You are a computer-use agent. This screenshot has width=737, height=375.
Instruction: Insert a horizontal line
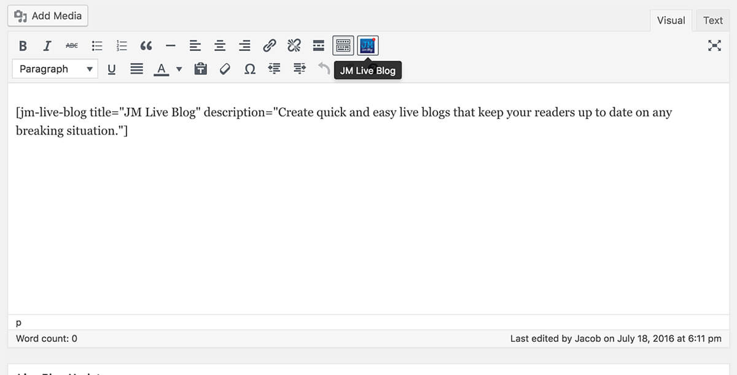pos(171,46)
